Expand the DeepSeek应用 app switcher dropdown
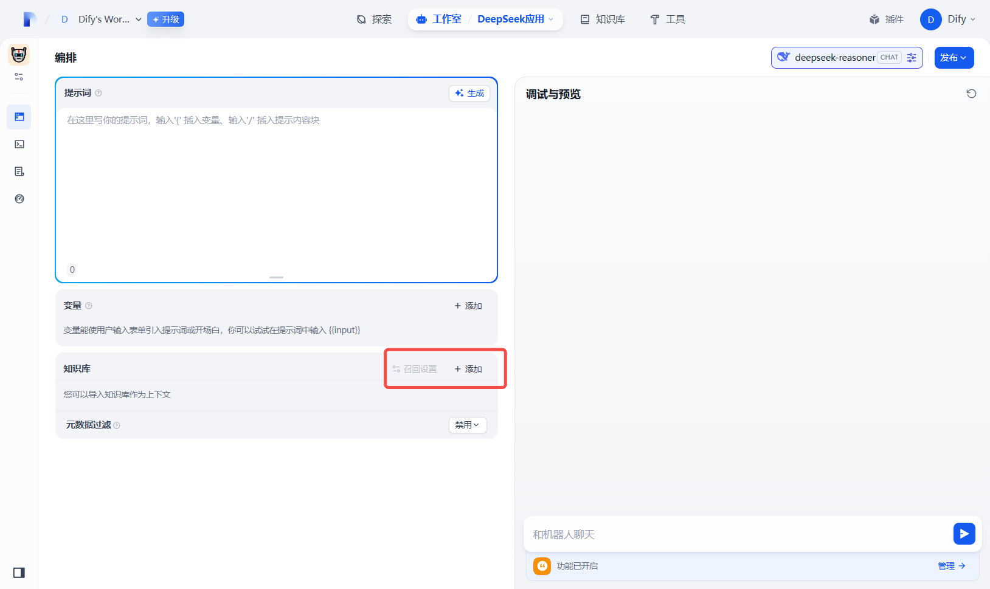990x589 pixels. point(516,19)
